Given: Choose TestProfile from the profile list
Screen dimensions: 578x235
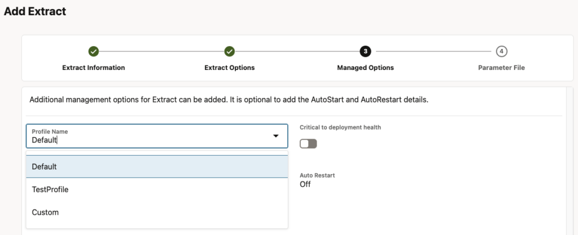Looking at the screenshot, I should [x=50, y=190].
